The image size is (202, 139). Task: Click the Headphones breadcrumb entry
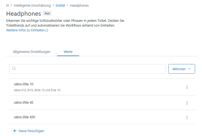(79, 5)
